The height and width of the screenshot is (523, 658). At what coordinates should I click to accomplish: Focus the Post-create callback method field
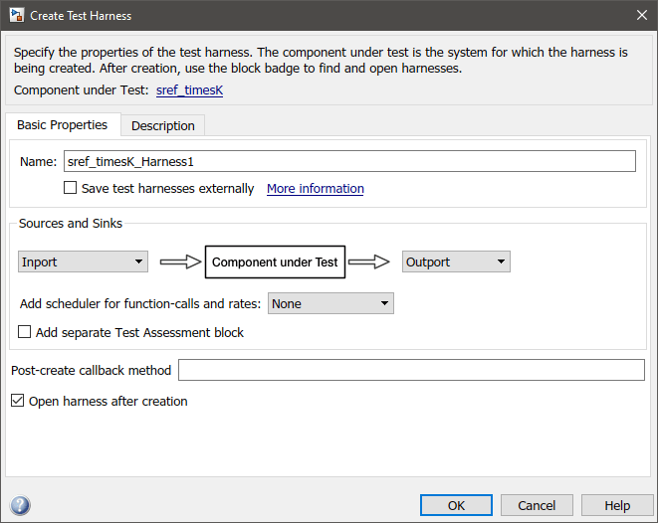pos(411,370)
